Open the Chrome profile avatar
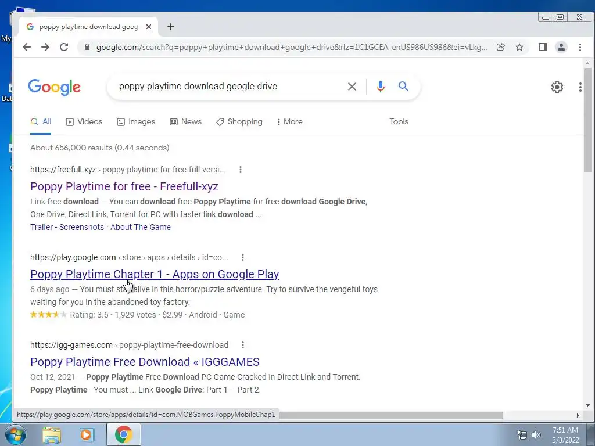595x446 pixels. 561,47
